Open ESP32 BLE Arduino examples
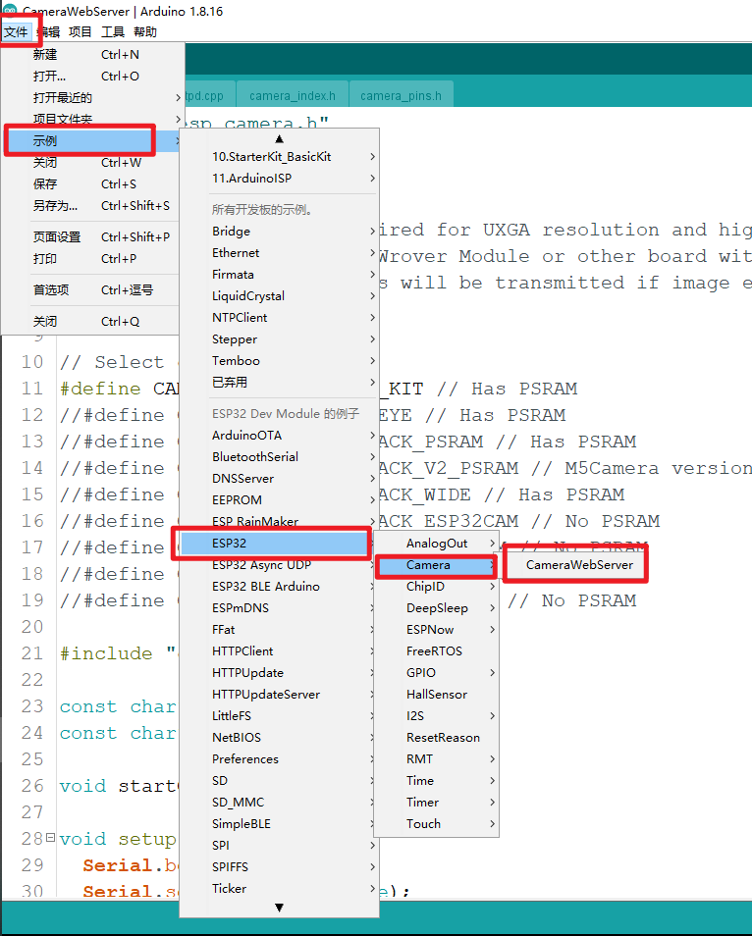752x936 pixels. pos(279,586)
